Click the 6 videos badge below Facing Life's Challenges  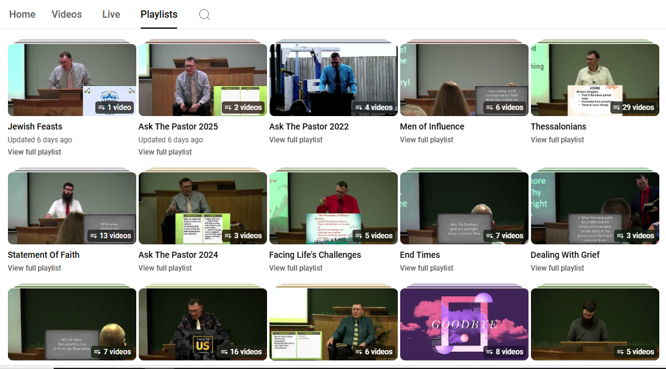tap(374, 352)
